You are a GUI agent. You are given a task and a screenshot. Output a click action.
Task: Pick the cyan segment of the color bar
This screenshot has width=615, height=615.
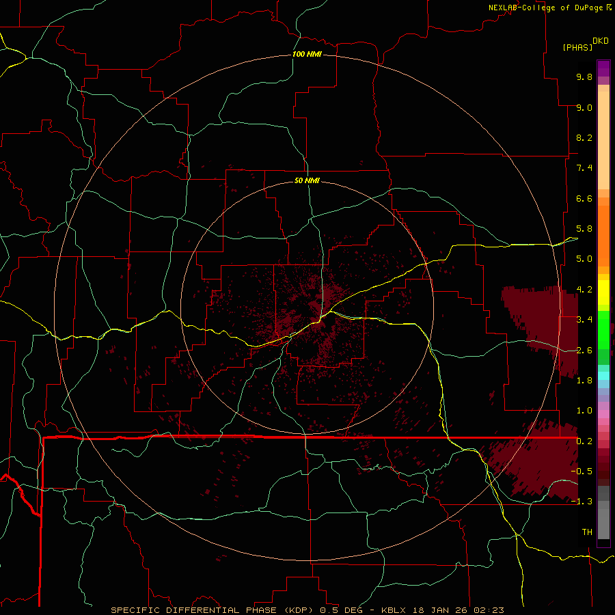pyautogui.click(x=603, y=376)
